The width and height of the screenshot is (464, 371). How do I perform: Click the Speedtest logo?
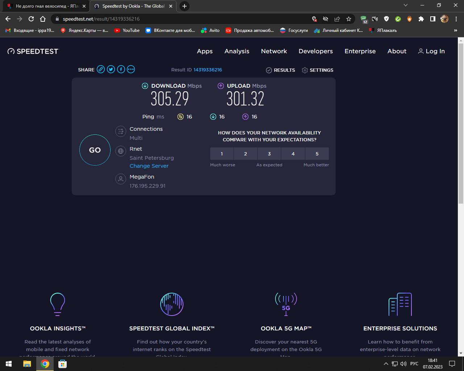(33, 51)
